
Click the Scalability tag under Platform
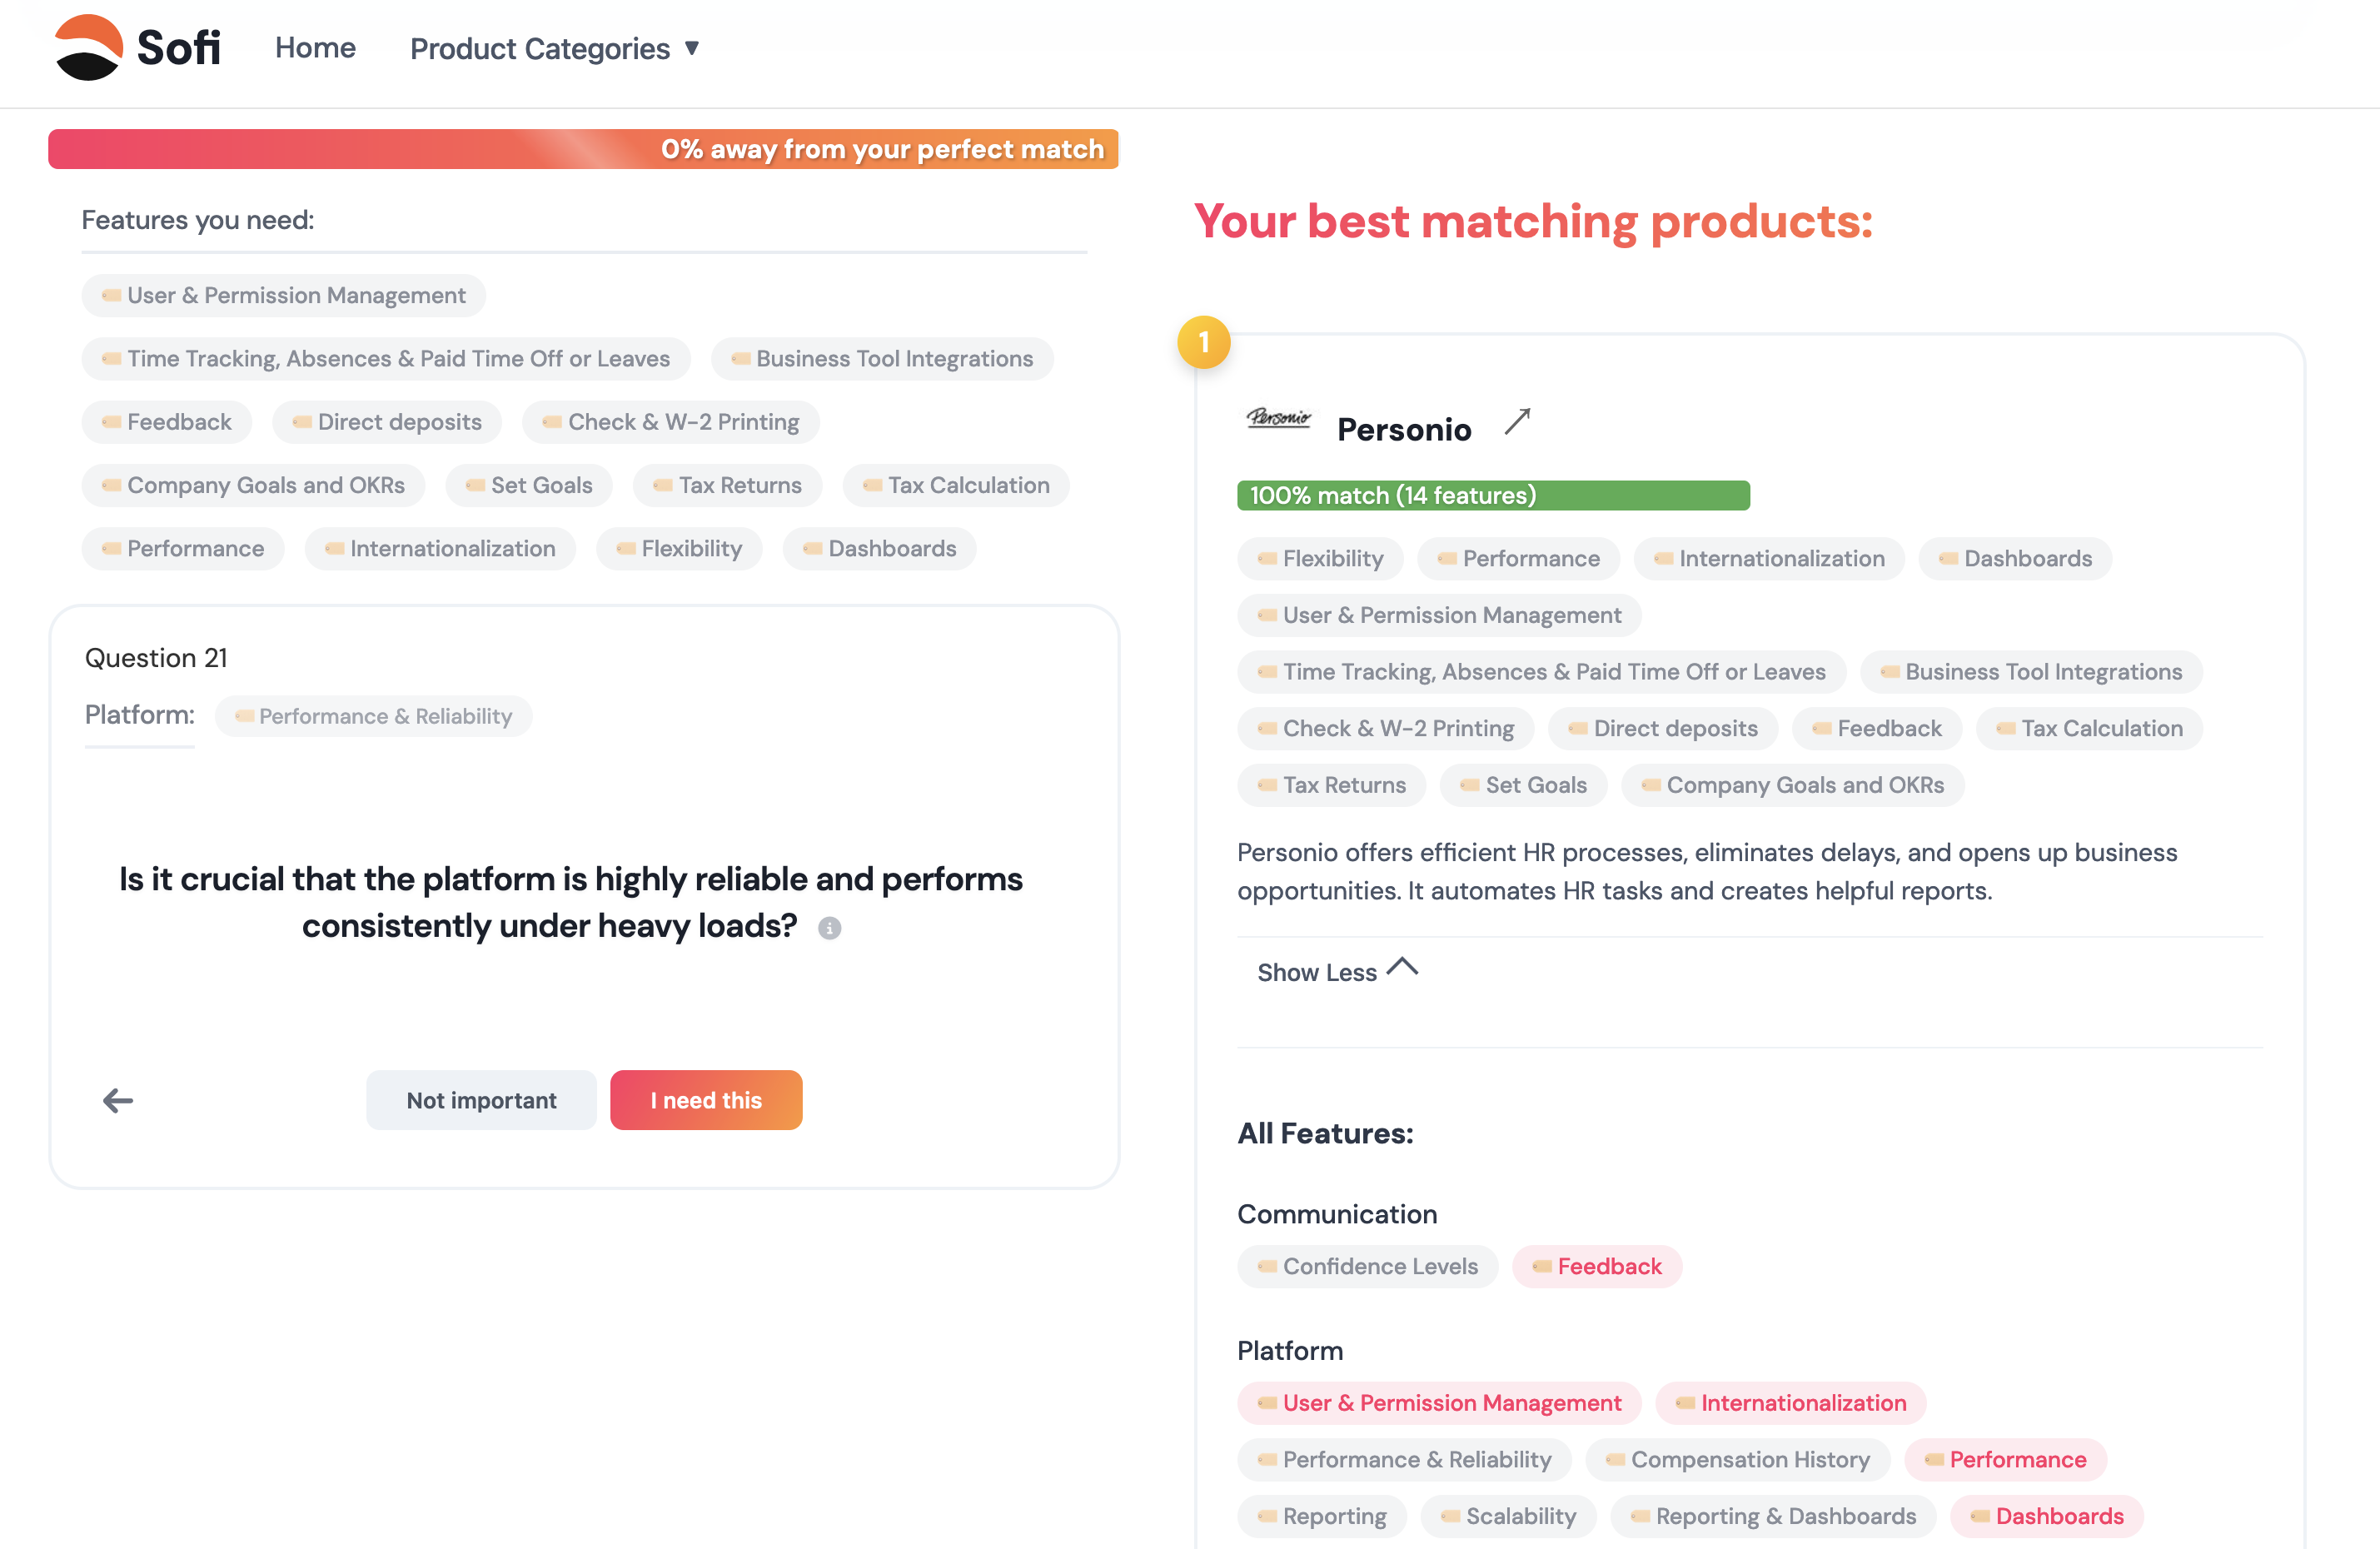pos(1508,1516)
